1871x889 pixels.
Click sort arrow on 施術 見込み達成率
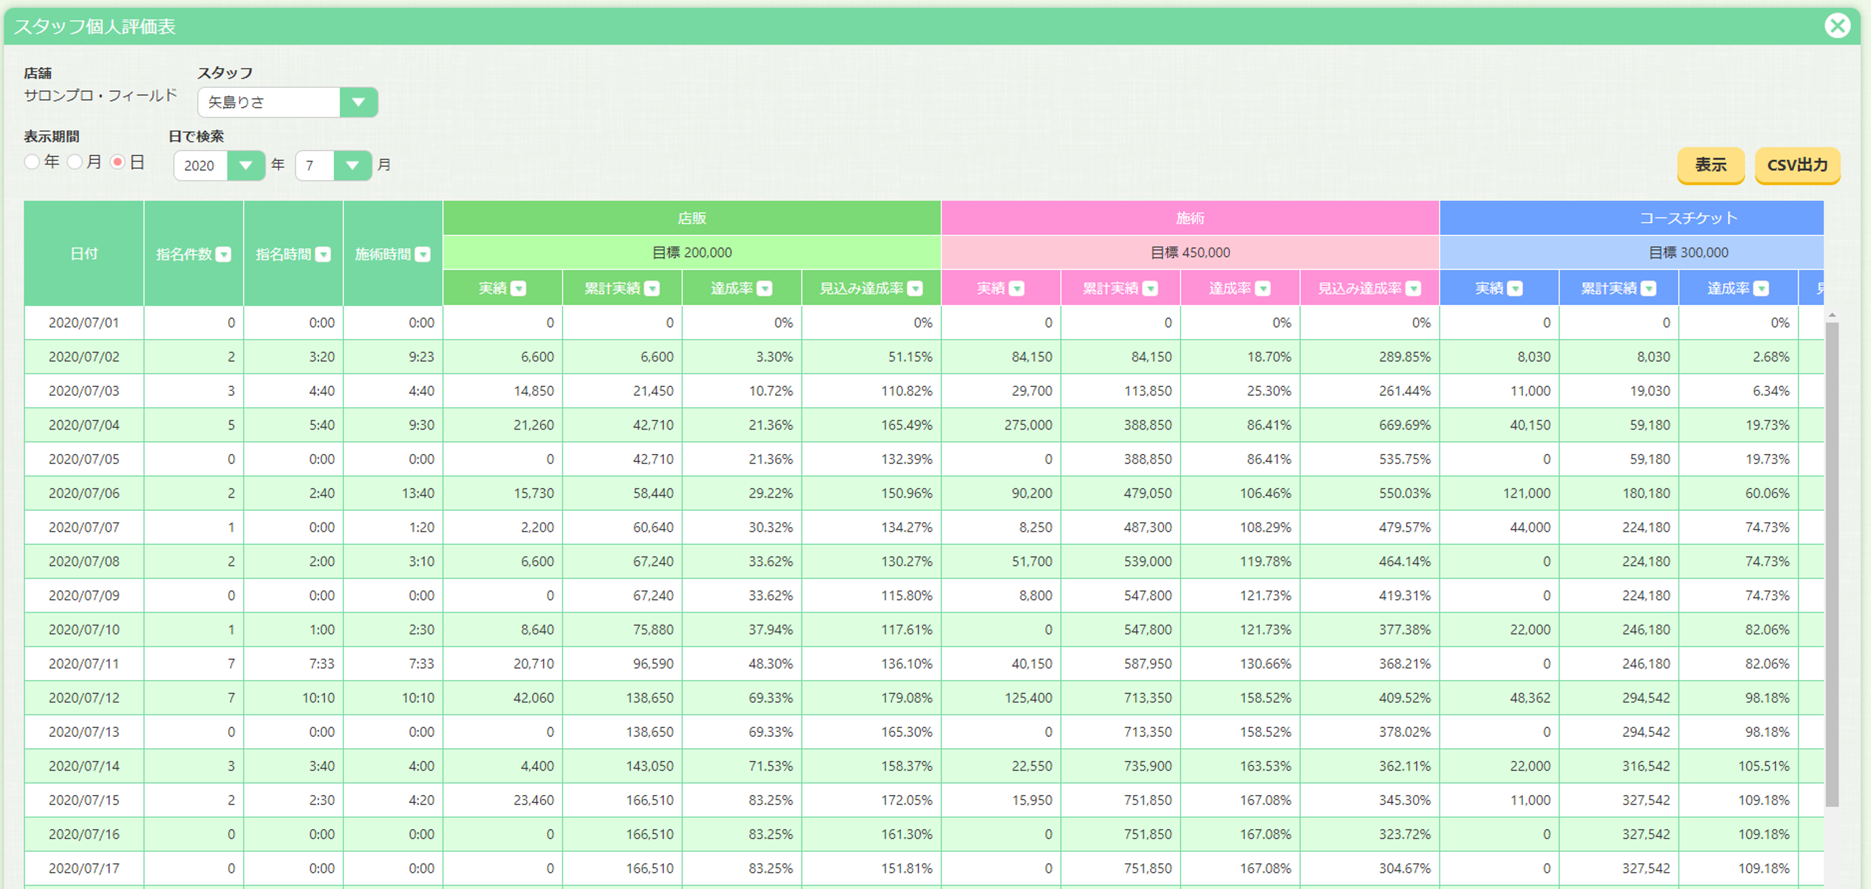[1413, 289]
